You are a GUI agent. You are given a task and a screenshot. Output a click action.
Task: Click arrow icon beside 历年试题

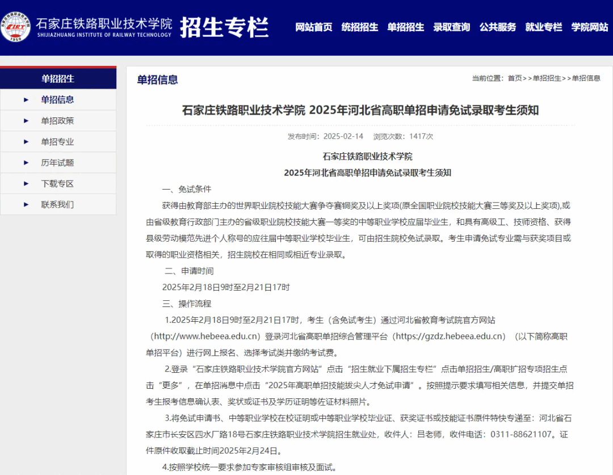click(26, 163)
